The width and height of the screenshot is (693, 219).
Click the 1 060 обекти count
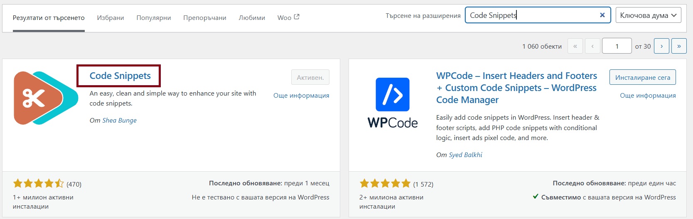(542, 46)
